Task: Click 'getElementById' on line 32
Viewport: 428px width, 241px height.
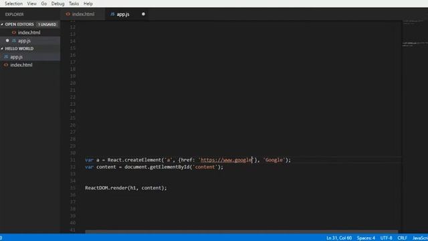Action: pos(169,167)
